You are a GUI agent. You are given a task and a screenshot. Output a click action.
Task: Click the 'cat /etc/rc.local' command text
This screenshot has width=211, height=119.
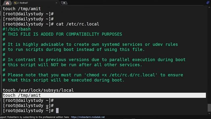tap(77, 24)
